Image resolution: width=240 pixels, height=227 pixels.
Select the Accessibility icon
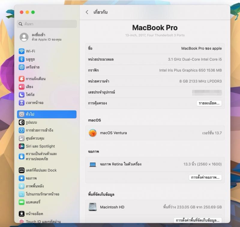[22, 130]
